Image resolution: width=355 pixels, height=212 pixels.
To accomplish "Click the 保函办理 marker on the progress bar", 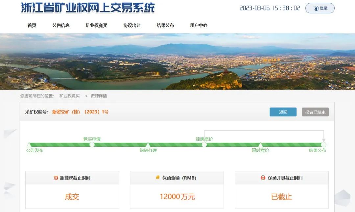I will [x=148, y=144].
